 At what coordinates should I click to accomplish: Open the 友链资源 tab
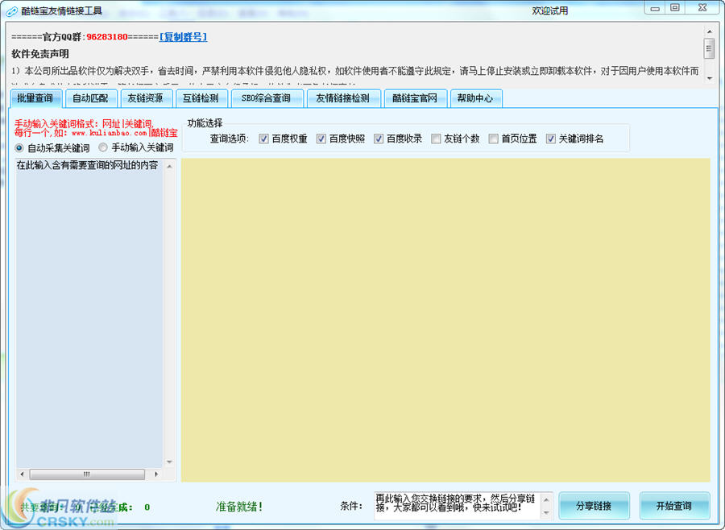146,98
